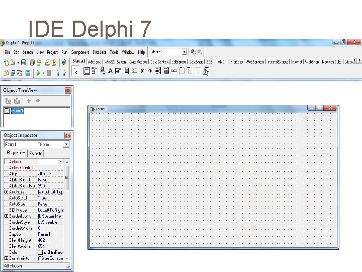
Task: Open the Help menu
Action: click(141, 52)
